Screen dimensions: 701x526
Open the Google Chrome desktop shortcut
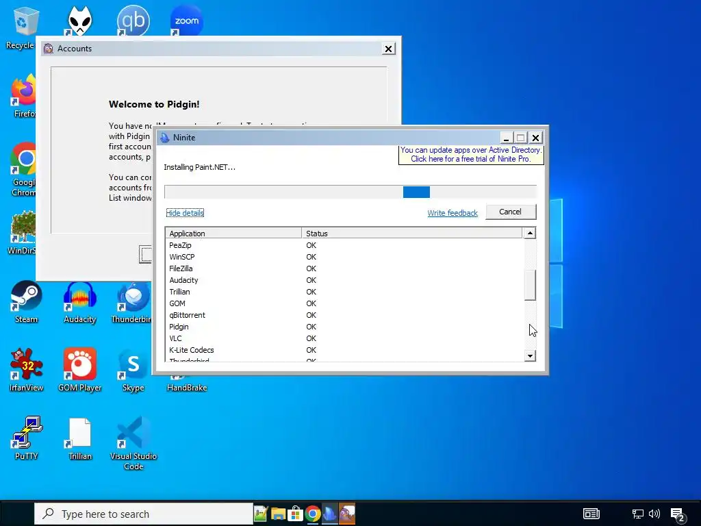pos(23,169)
